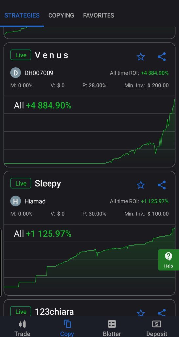This screenshot has width=179, height=337.
Task: Open the Blotter list icon
Action: click(112, 324)
